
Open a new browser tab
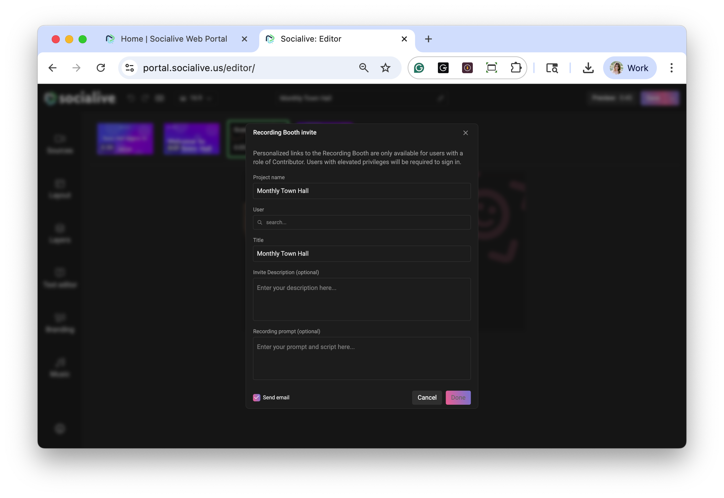tap(428, 39)
